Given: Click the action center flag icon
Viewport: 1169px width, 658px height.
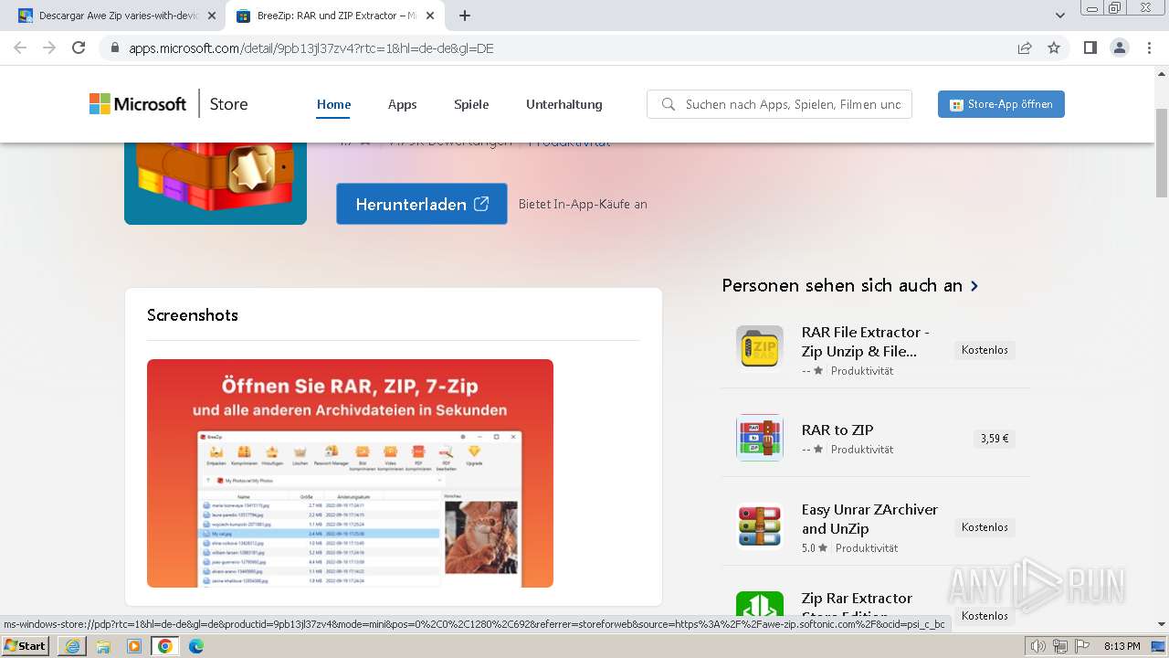Looking at the screenshot, I should 1081,646.
